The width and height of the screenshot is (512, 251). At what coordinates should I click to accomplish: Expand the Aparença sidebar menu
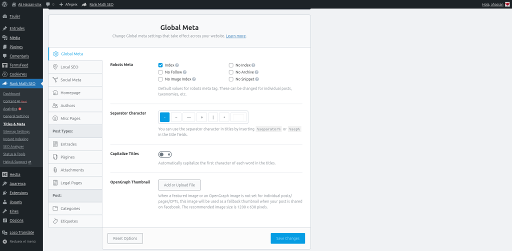[x=18, y=183]
